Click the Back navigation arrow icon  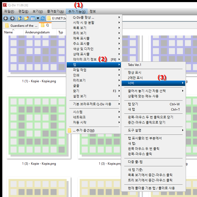tap(6, 18)
